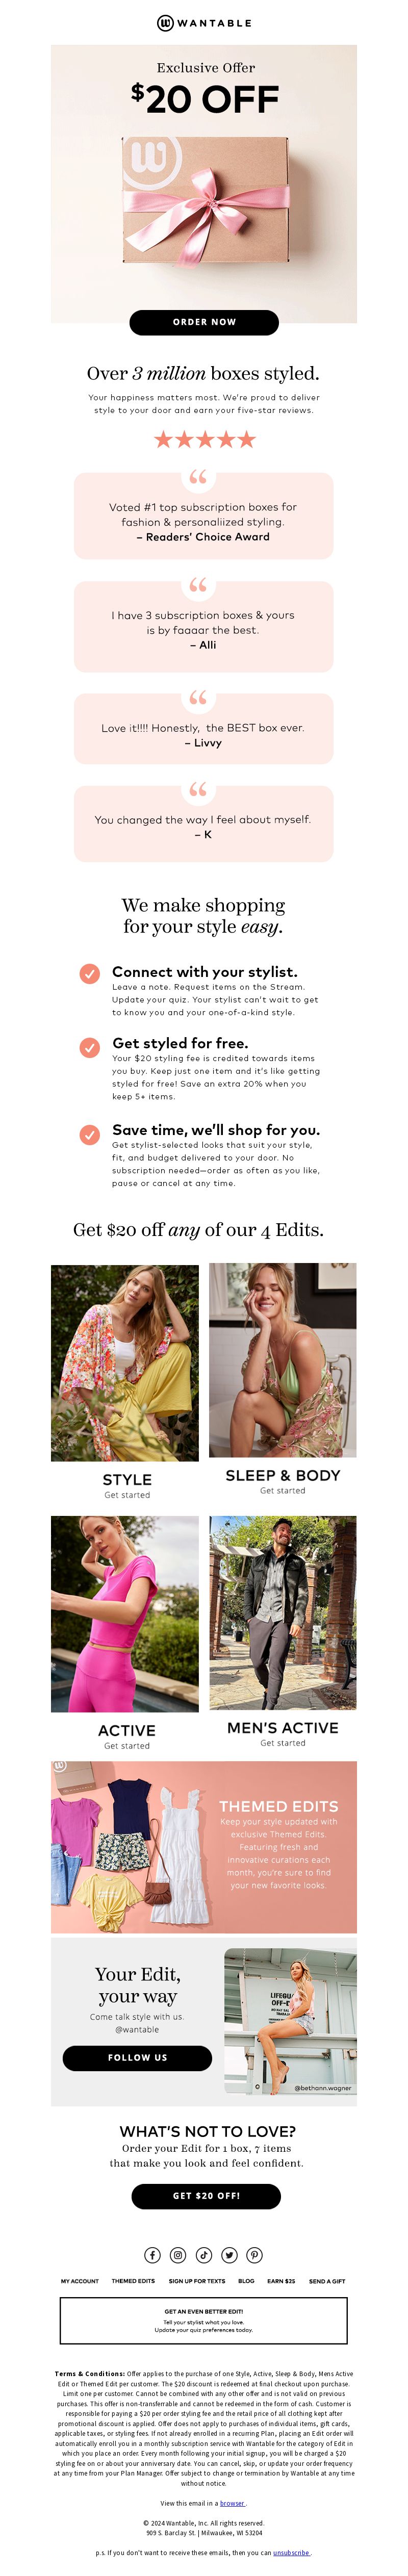This screenshot has width=408, height=2576.
Task: Open the Twitter social icon
Action: tap(229, 2254)
